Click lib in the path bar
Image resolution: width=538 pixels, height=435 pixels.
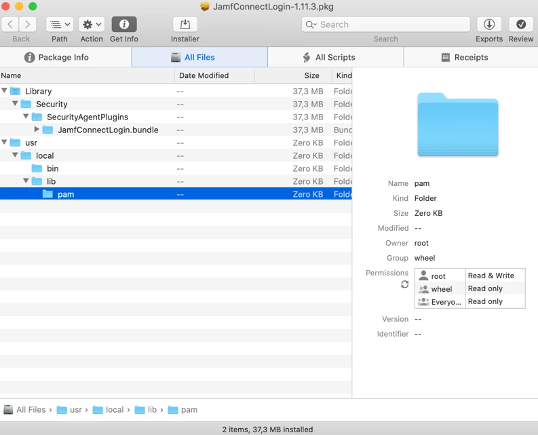(x=146, y=410)
